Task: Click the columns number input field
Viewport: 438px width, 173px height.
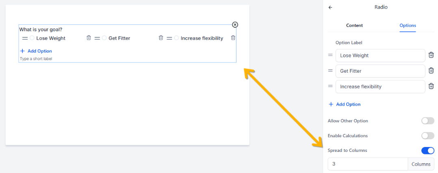Action: [368, 164]
